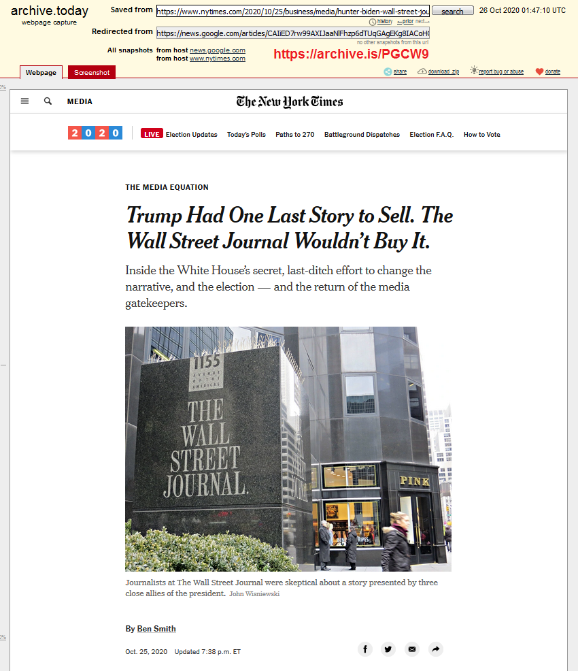Open LIVE Election Updates
The height and width of the screenshot is (671, 578).
pos(179,134)
